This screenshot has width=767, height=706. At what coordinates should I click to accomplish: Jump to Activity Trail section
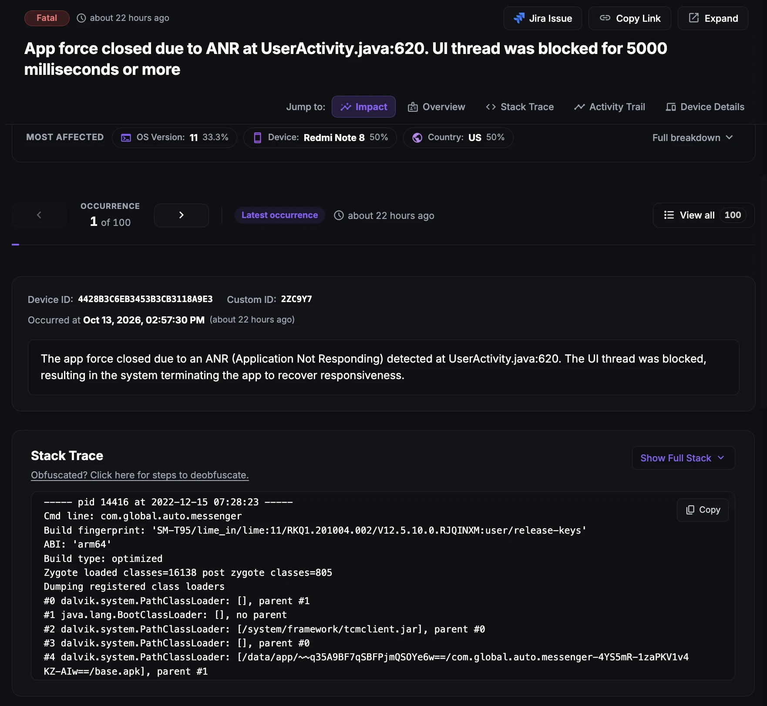609,107
